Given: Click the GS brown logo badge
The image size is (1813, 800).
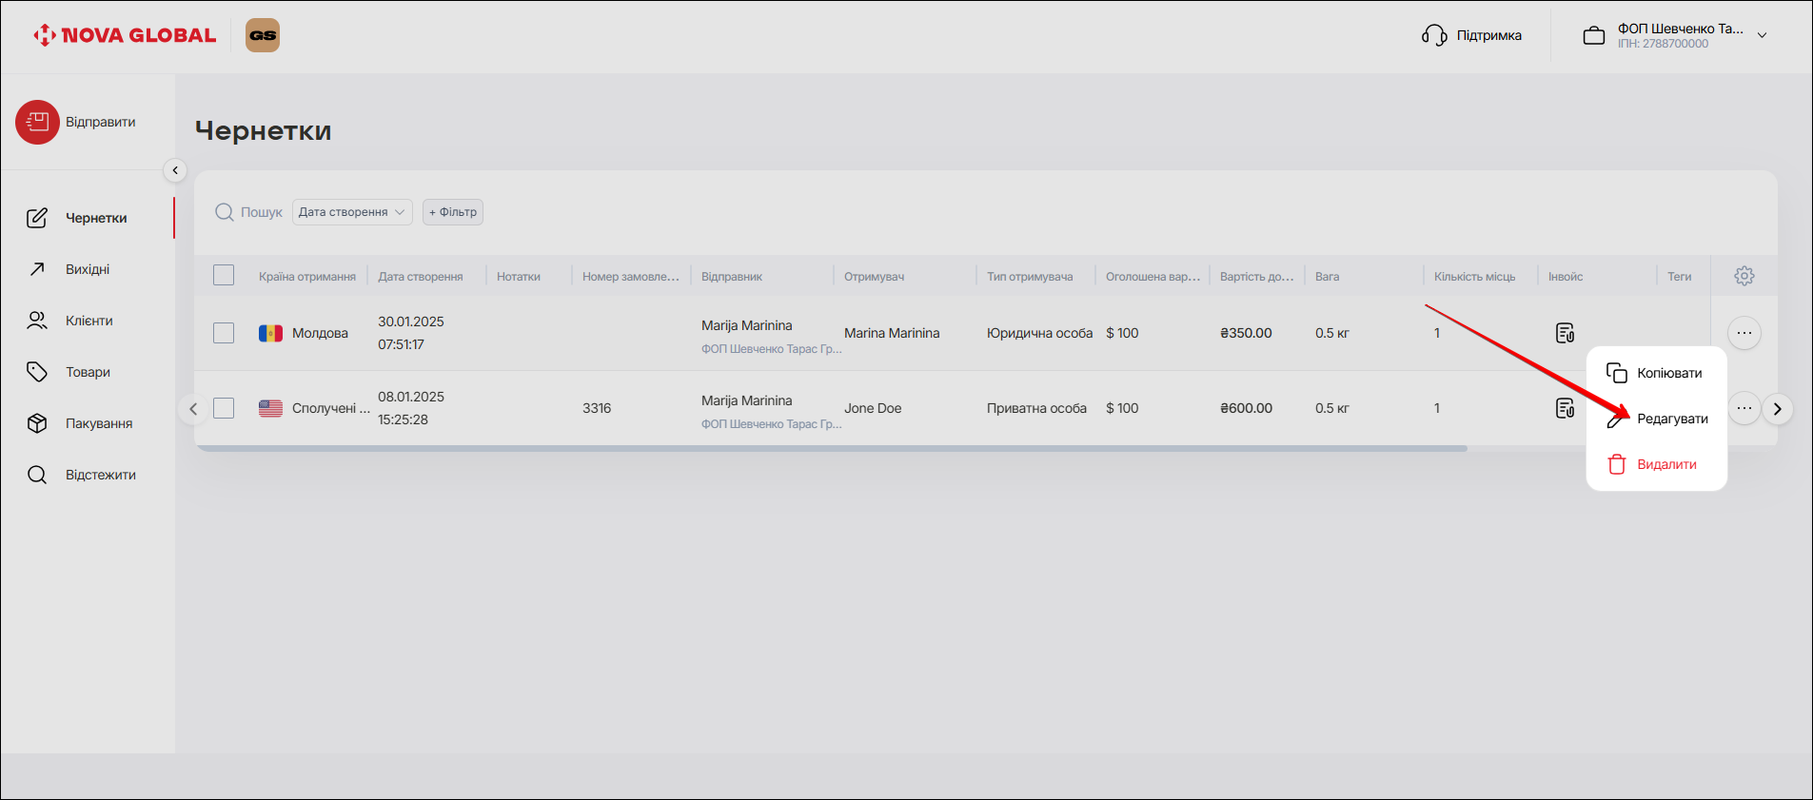Looking at the screenshot, I should pyautogui.click(x=263, y=35).
